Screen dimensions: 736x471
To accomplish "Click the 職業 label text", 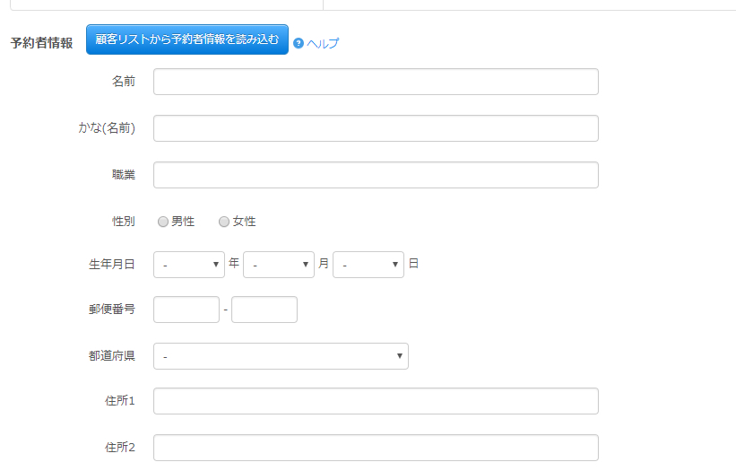I will click(x=124, y=175).
